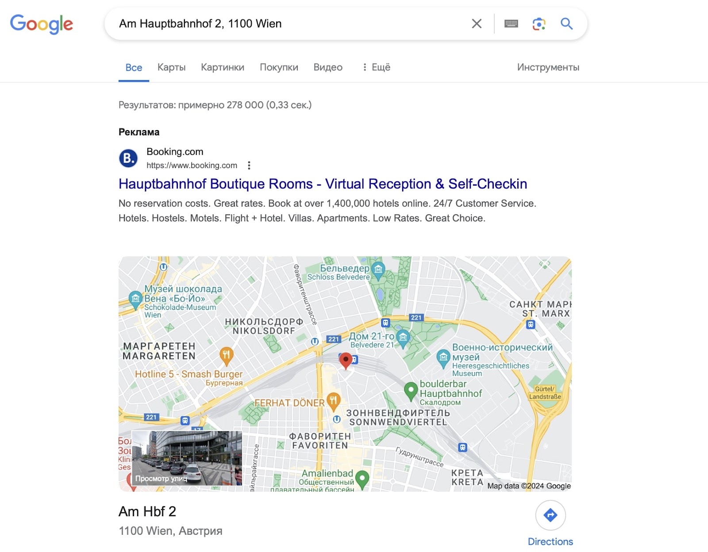Switch to the Карты tab
This screenshot has height=552, width=708.
coord(172,67)
